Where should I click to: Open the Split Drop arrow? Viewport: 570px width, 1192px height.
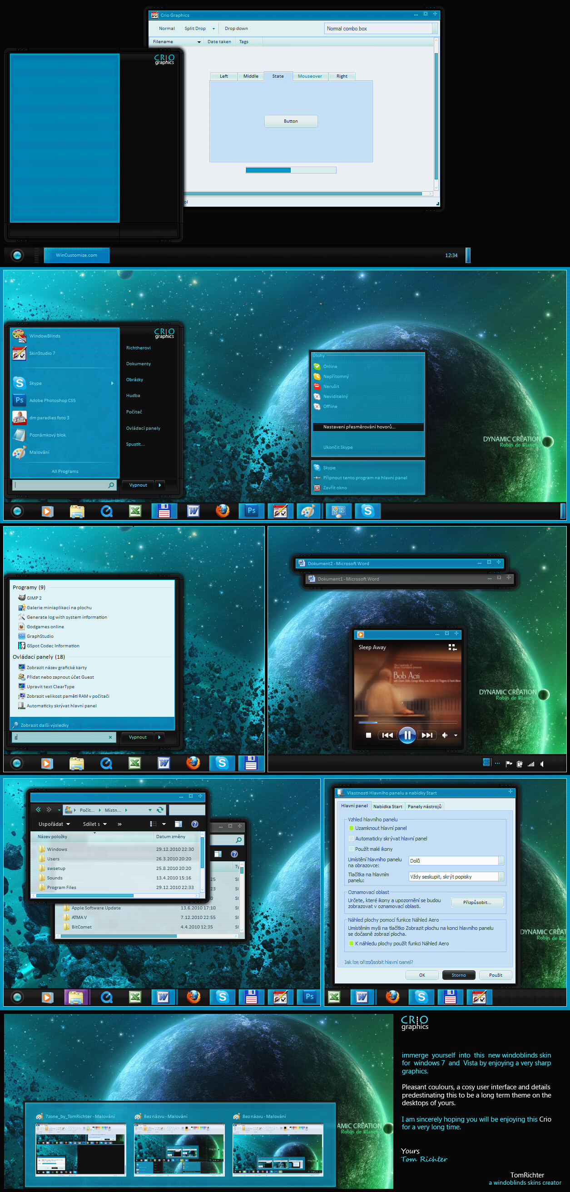pos(214,29)
